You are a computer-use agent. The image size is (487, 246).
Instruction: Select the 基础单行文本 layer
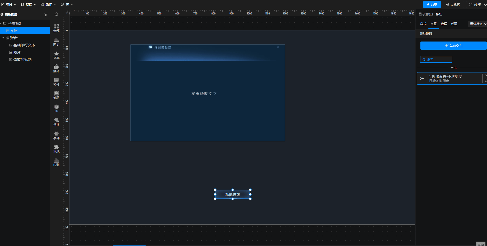point(24,45)
